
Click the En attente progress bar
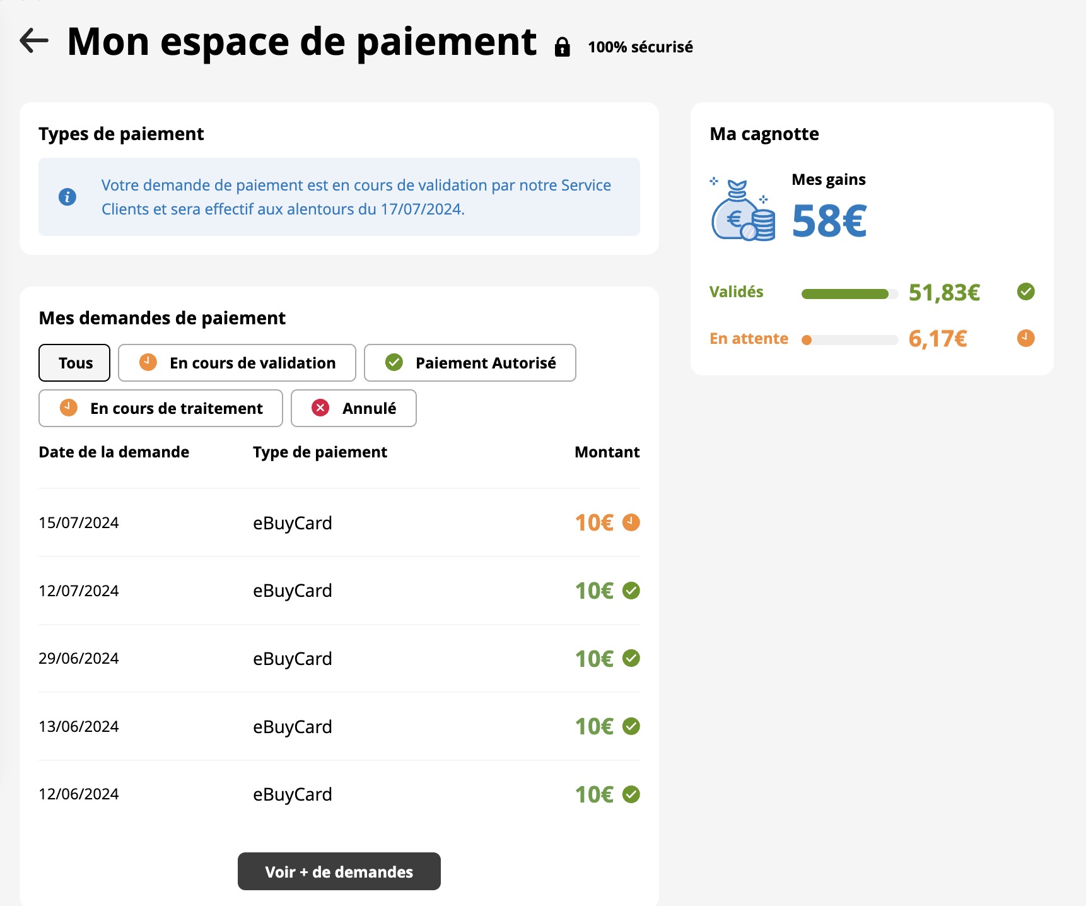[x=849, y=340]
